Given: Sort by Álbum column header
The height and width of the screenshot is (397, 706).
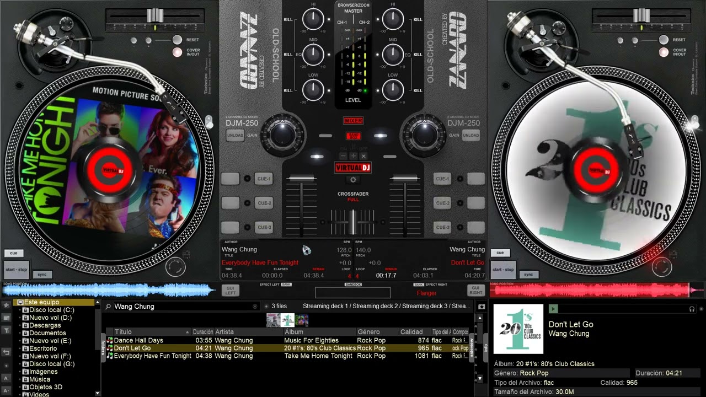Looking at the screenshot, I should 319,332.
